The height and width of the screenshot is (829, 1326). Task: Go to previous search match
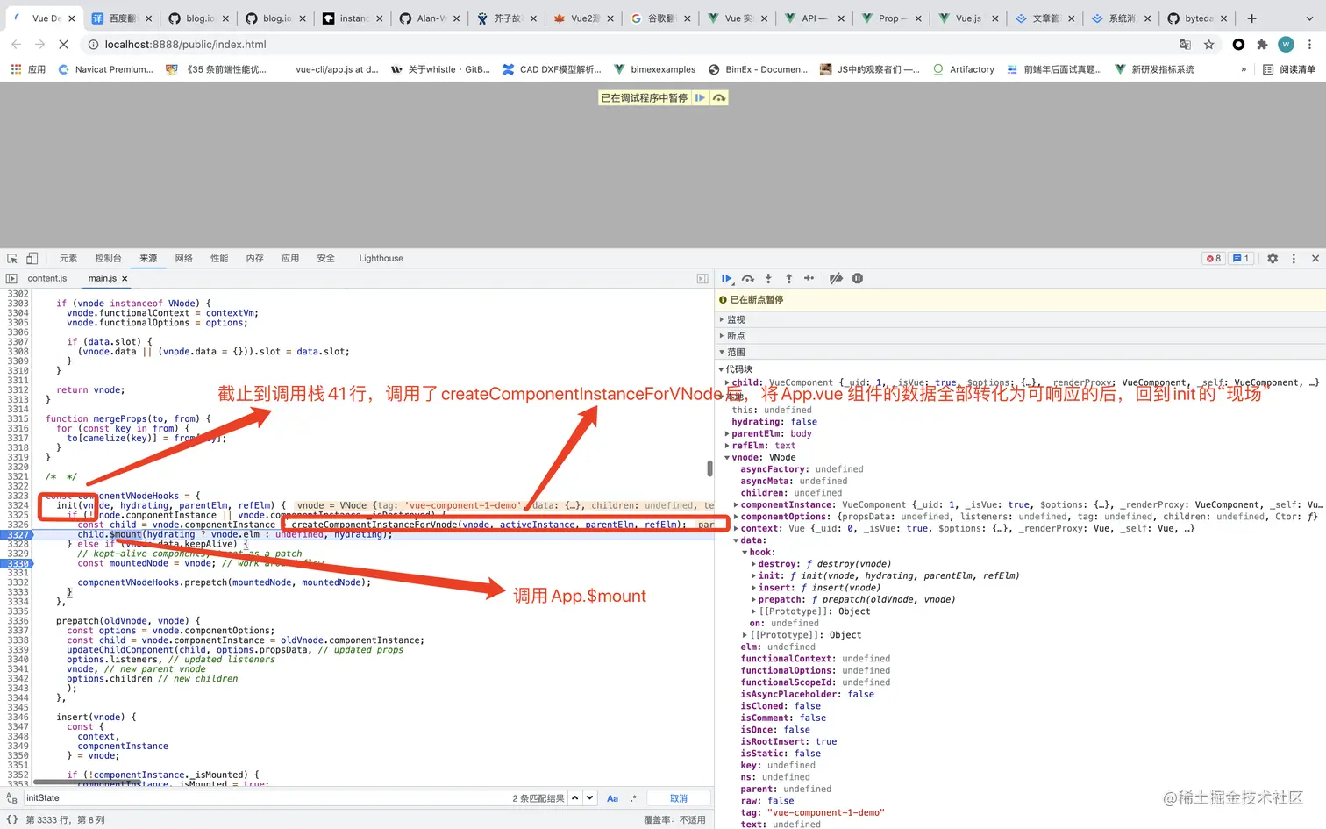[574, 798]
